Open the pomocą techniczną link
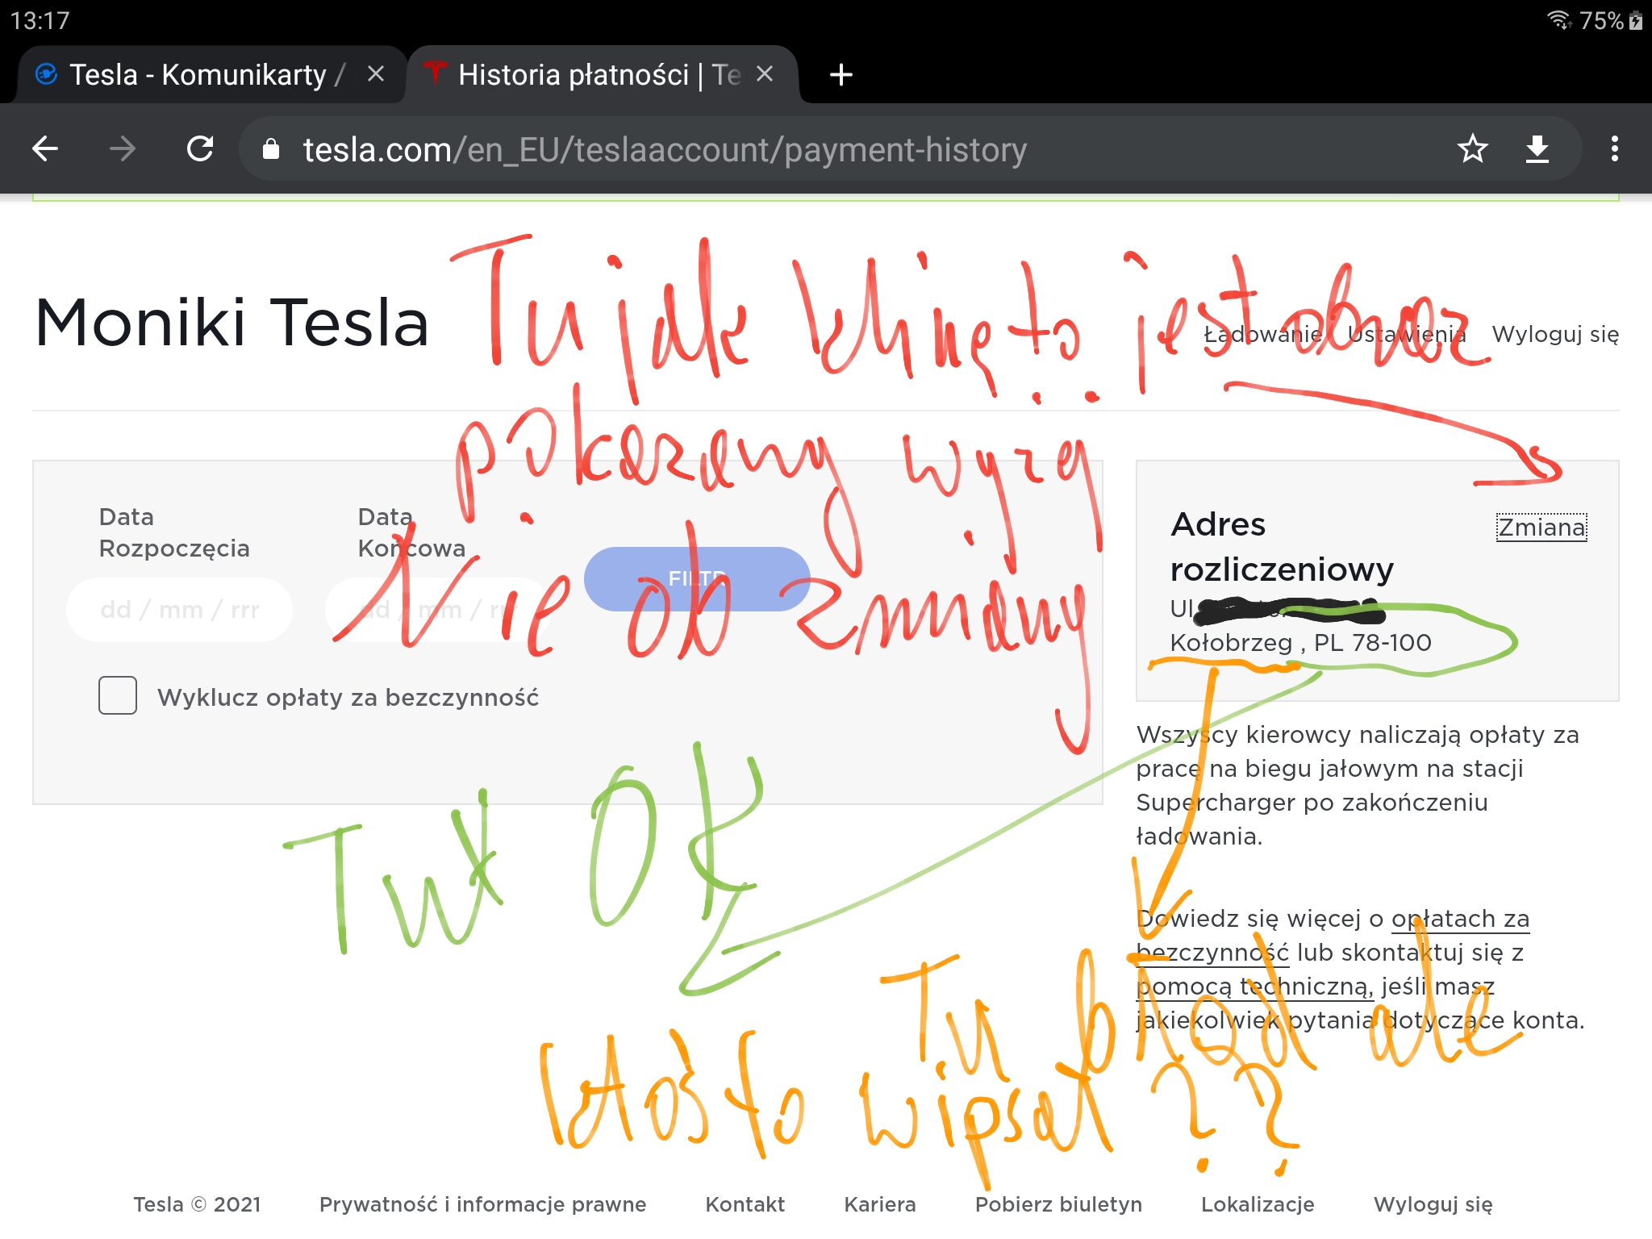The image size is (1652, 1239). [x=1254, y=987]
